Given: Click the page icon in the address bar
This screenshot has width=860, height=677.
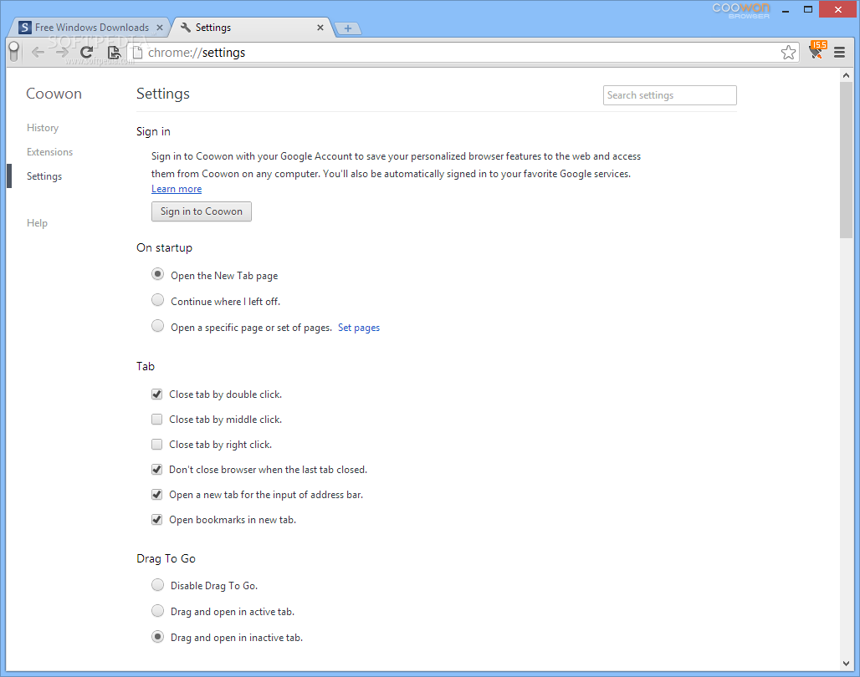Looking at the screenshot, I should coord(138,53).
